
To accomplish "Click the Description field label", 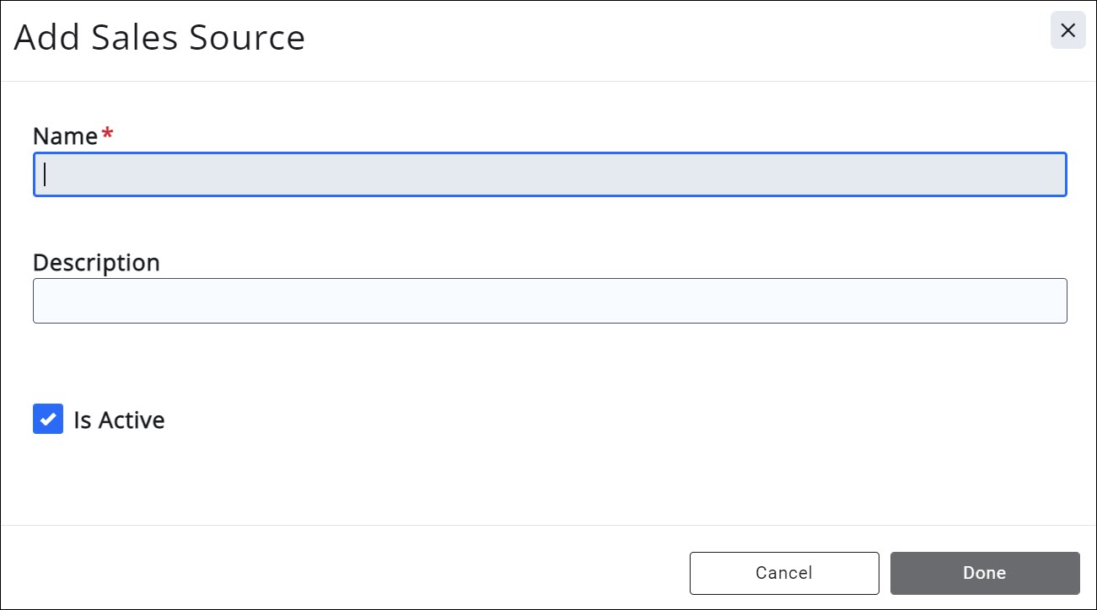I will tap(96, 263).
